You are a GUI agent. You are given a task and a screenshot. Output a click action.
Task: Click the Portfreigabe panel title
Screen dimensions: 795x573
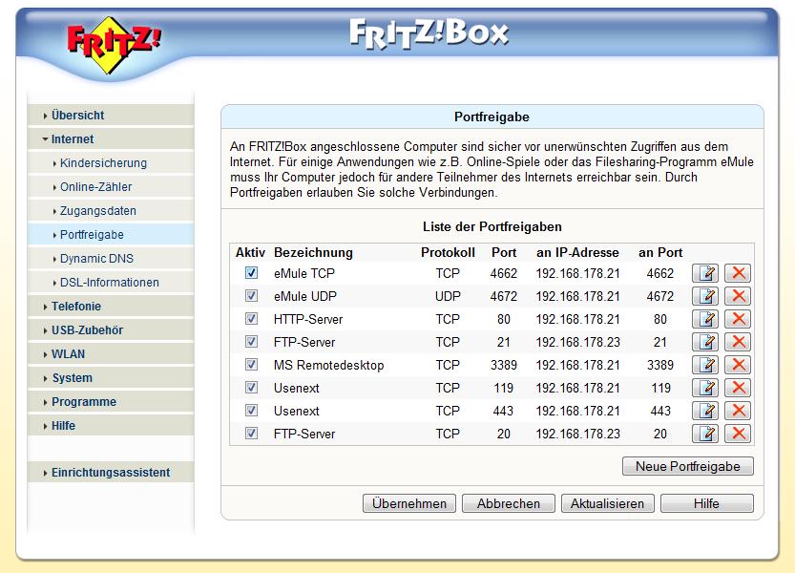(492, 117)
